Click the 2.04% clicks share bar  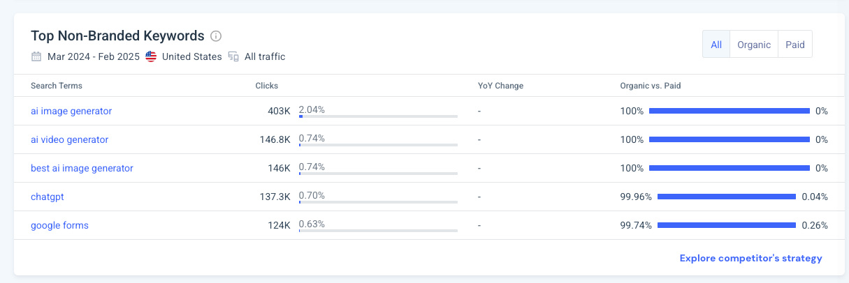tap(378, 116)
